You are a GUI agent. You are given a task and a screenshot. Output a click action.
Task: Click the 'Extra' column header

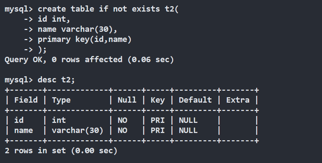pos(238,100)
